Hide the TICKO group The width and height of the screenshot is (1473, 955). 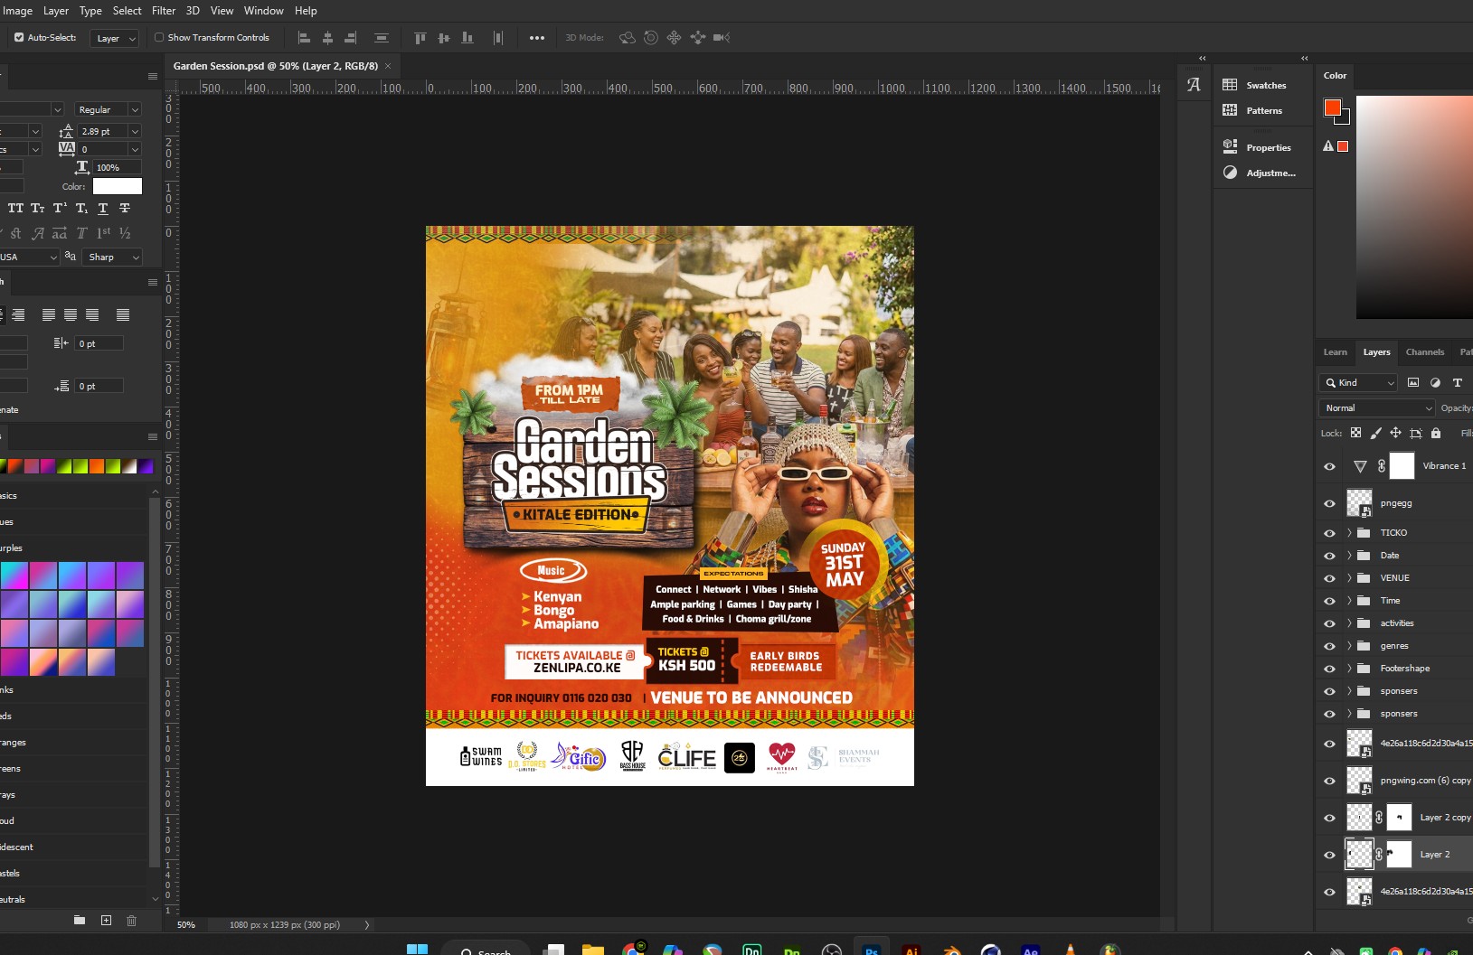coord(1329,533)
